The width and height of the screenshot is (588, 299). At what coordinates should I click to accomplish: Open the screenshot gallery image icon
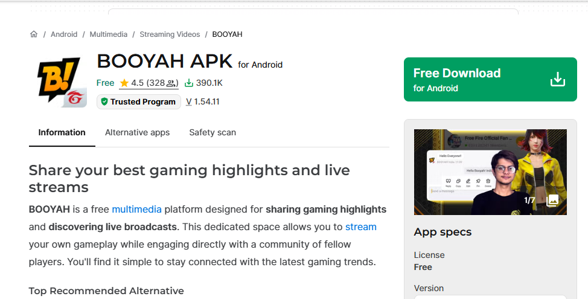[552, 201]
